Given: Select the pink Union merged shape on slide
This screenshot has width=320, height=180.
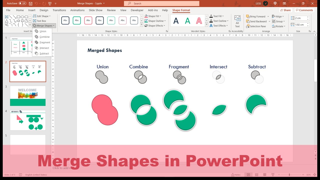Looking at the screenshot, I should coord(105,110).
